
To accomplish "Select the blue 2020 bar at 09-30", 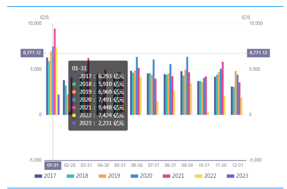I will click(187, 86).
